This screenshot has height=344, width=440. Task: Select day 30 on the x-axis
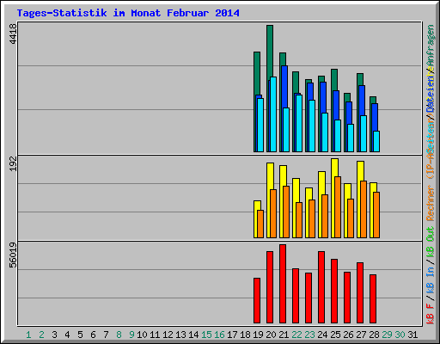pyautogui.click(x=400, y=335)
